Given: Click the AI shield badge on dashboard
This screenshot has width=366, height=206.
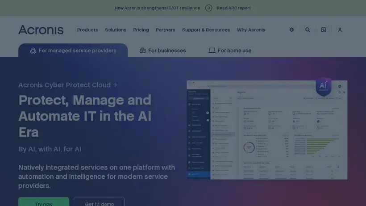Looking at the screenshot, I should coord(324,87).
